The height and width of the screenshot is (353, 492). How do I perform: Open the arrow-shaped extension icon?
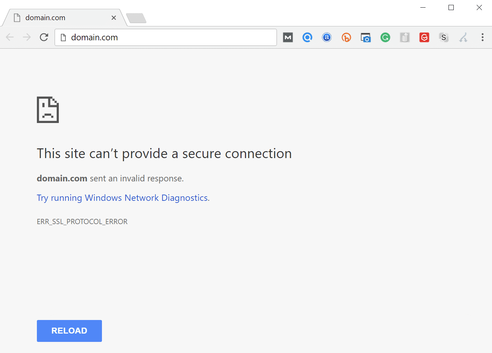463,37
